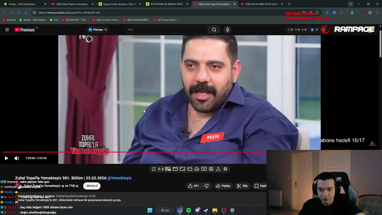The height and width of the screenshot is (215, 382).
Task: Open the Özcan Deniz bookmark
Action: pos(167,20)
